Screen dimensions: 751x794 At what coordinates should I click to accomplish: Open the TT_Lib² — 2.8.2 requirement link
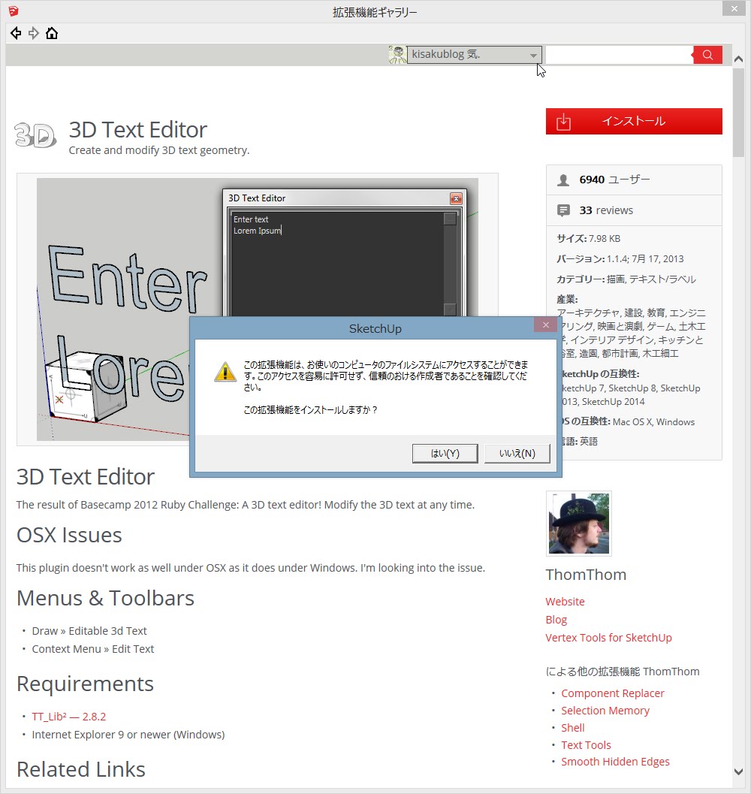pos(69,717)
